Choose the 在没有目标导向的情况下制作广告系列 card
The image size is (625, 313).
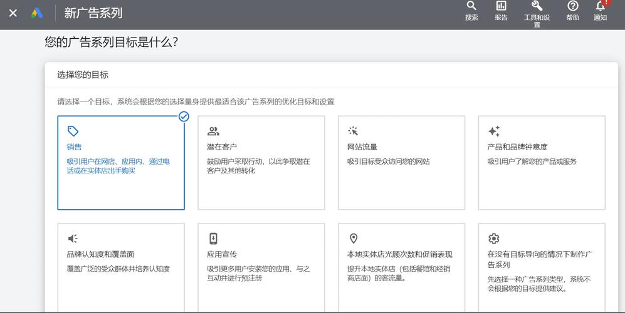pos(542,267)
